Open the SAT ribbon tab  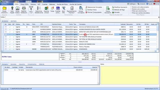coord(39,4)
